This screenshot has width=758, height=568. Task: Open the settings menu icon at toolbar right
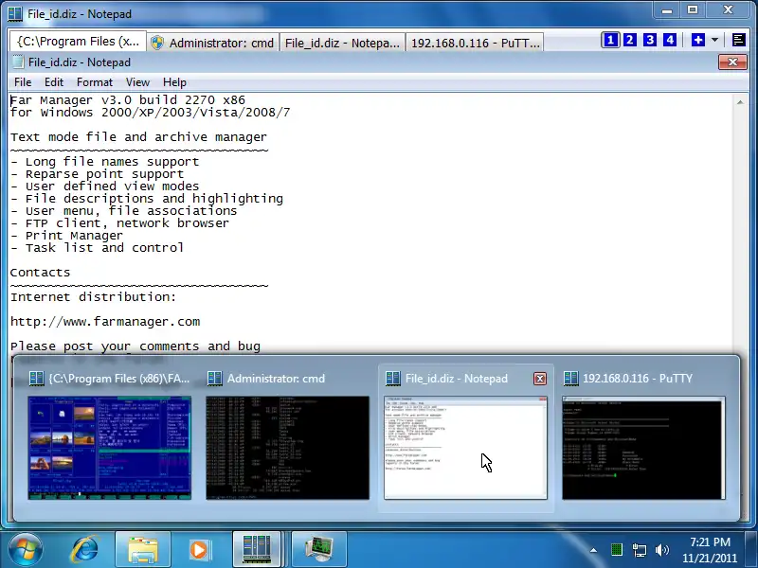coord(738,40)
